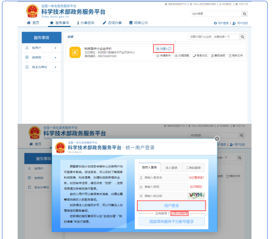Click 忘记密码? link
The image size is (277, 239).
[196, 186]
